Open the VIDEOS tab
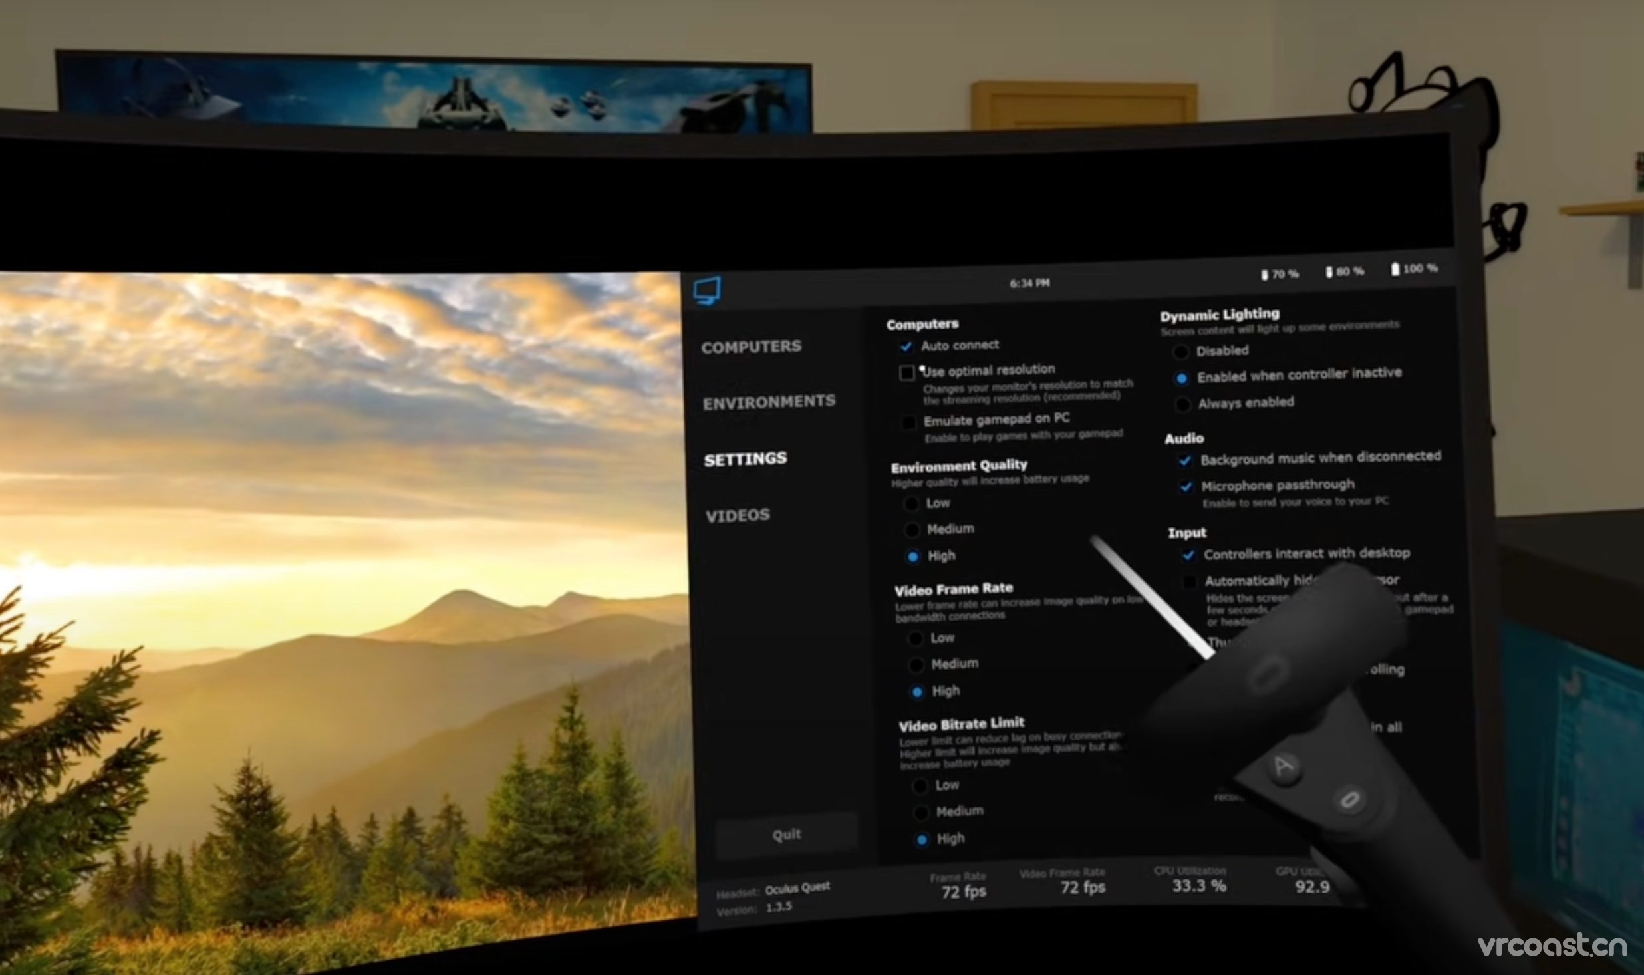This screenshot has width=1644, height=975. (738, 515)
